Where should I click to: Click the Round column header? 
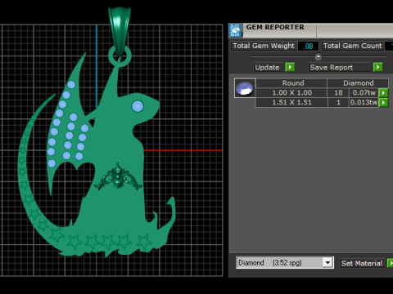point(291,83)
